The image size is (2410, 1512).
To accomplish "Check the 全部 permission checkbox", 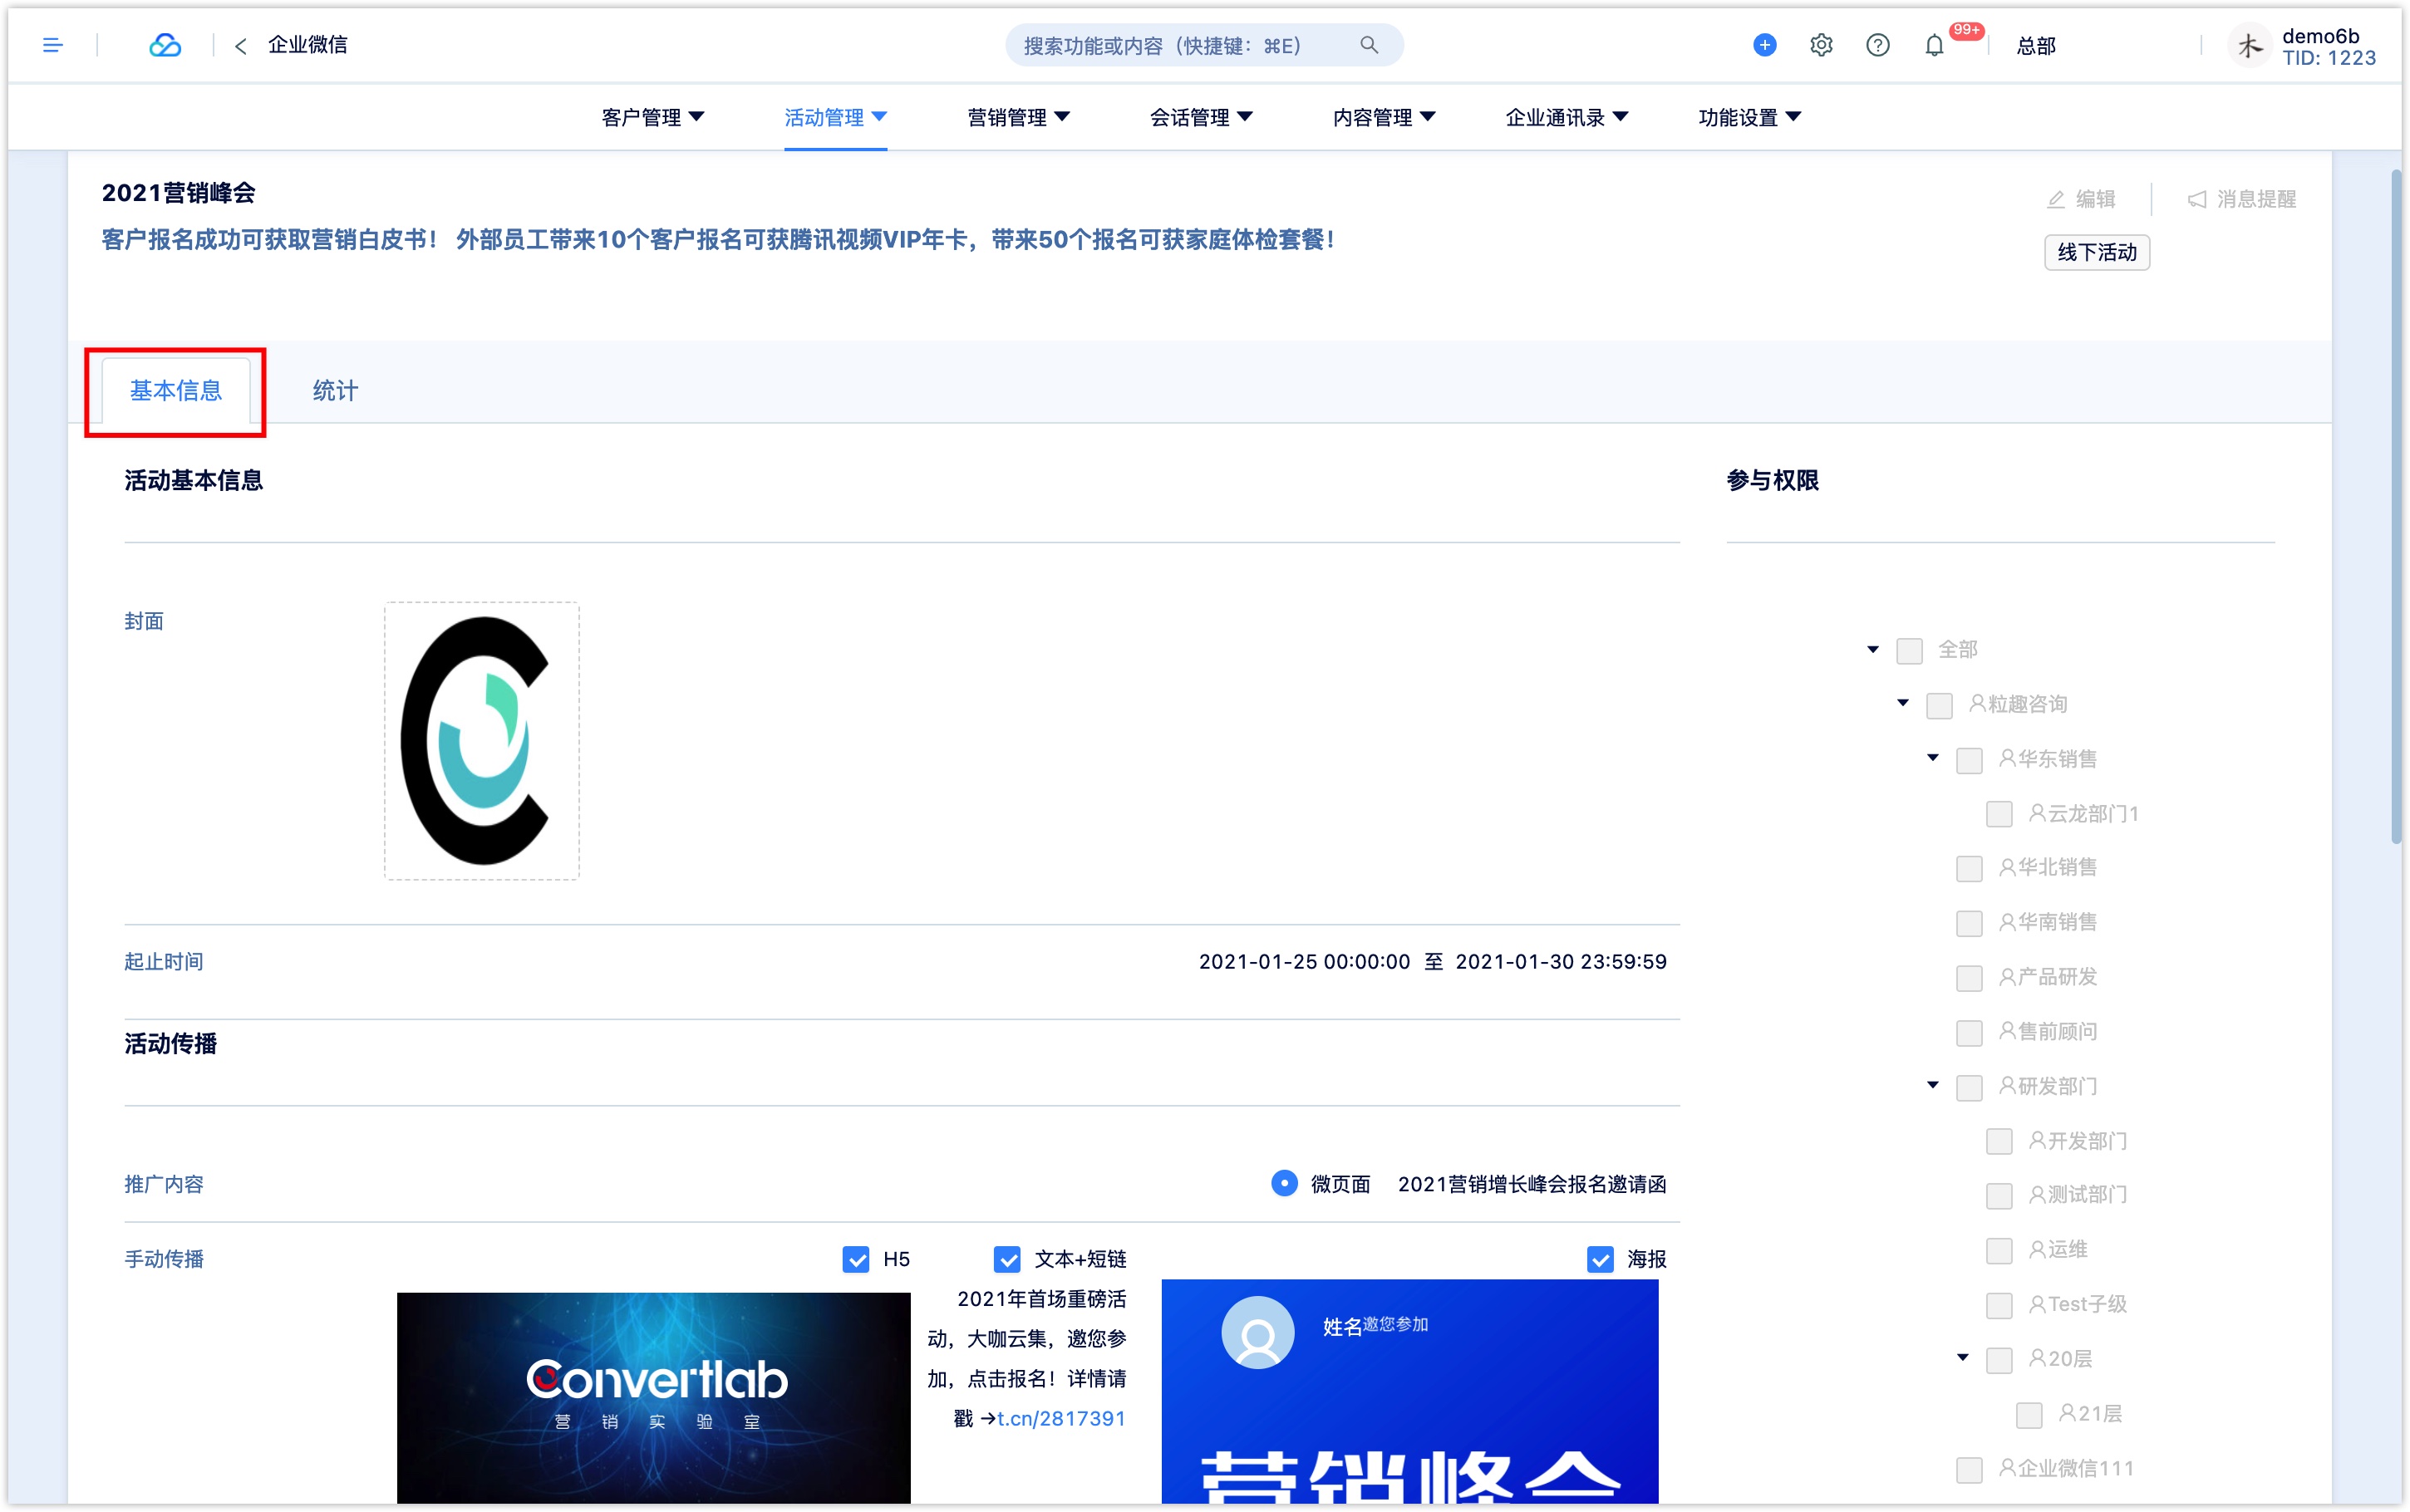I will pos(1909,651).
